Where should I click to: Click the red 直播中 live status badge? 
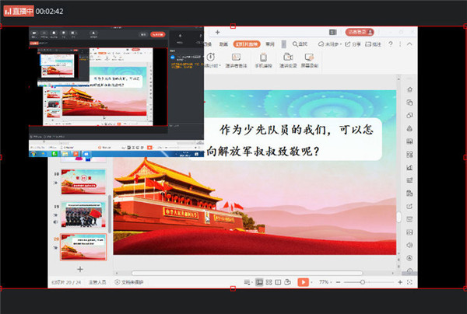[19, 12]
